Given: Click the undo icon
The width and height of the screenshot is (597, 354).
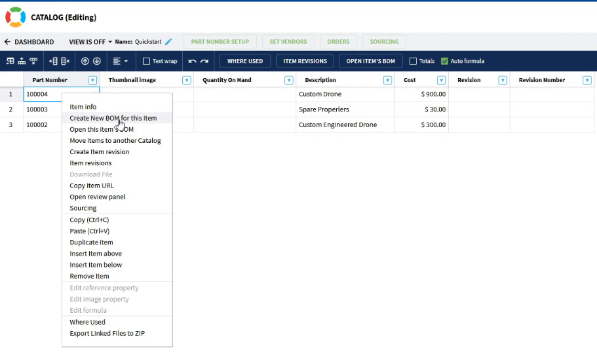Looking at the screenshot, I should [x=192, y=61].
